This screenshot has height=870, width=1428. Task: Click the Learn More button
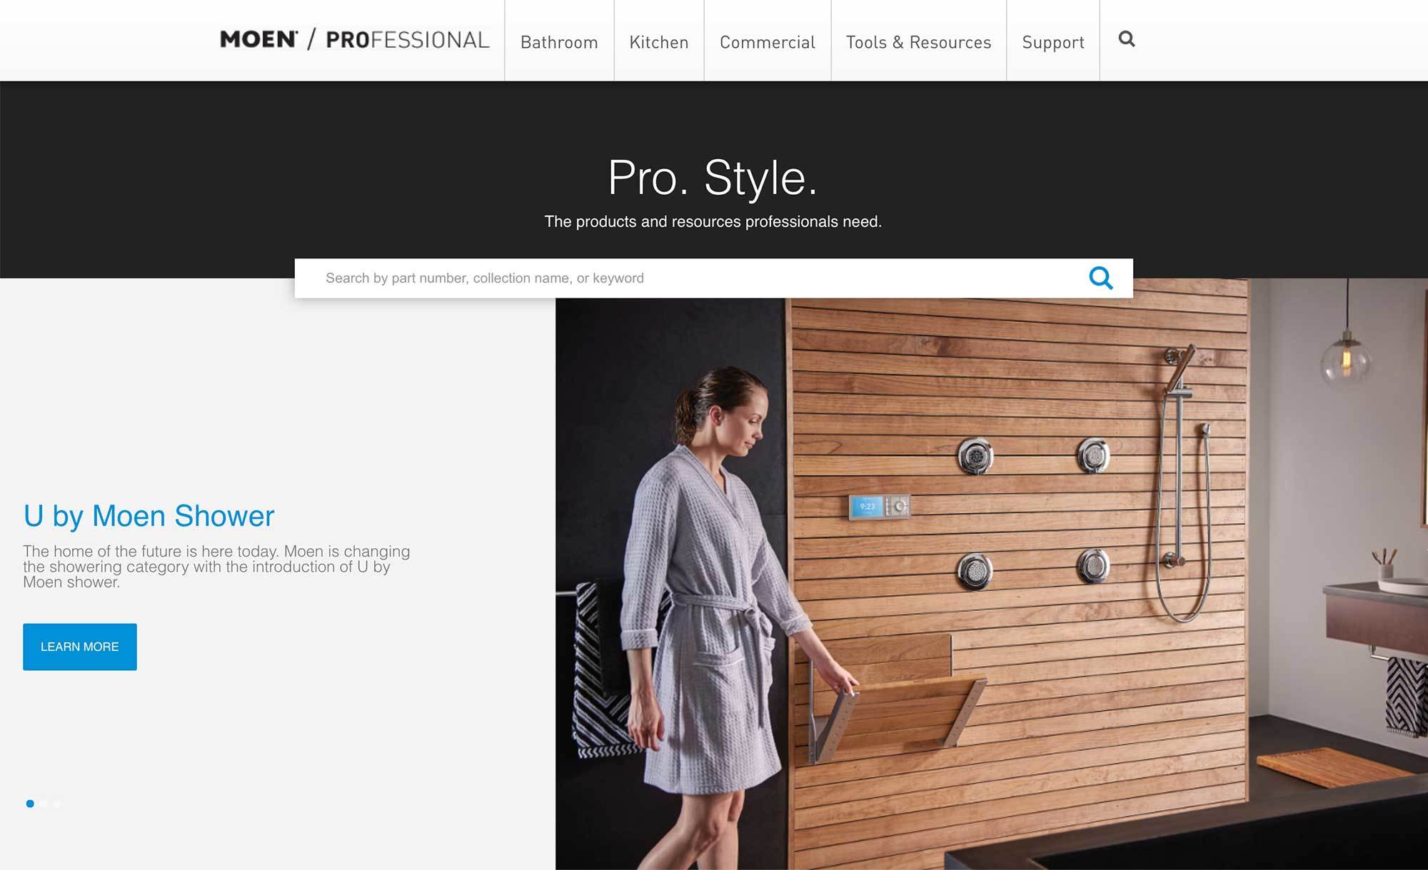(x=80, y=647)
